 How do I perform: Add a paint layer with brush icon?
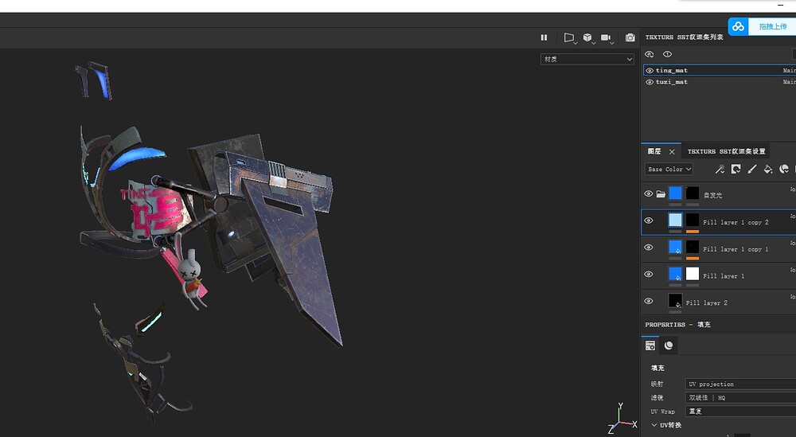pyautogui.click(x=752, y=169)
